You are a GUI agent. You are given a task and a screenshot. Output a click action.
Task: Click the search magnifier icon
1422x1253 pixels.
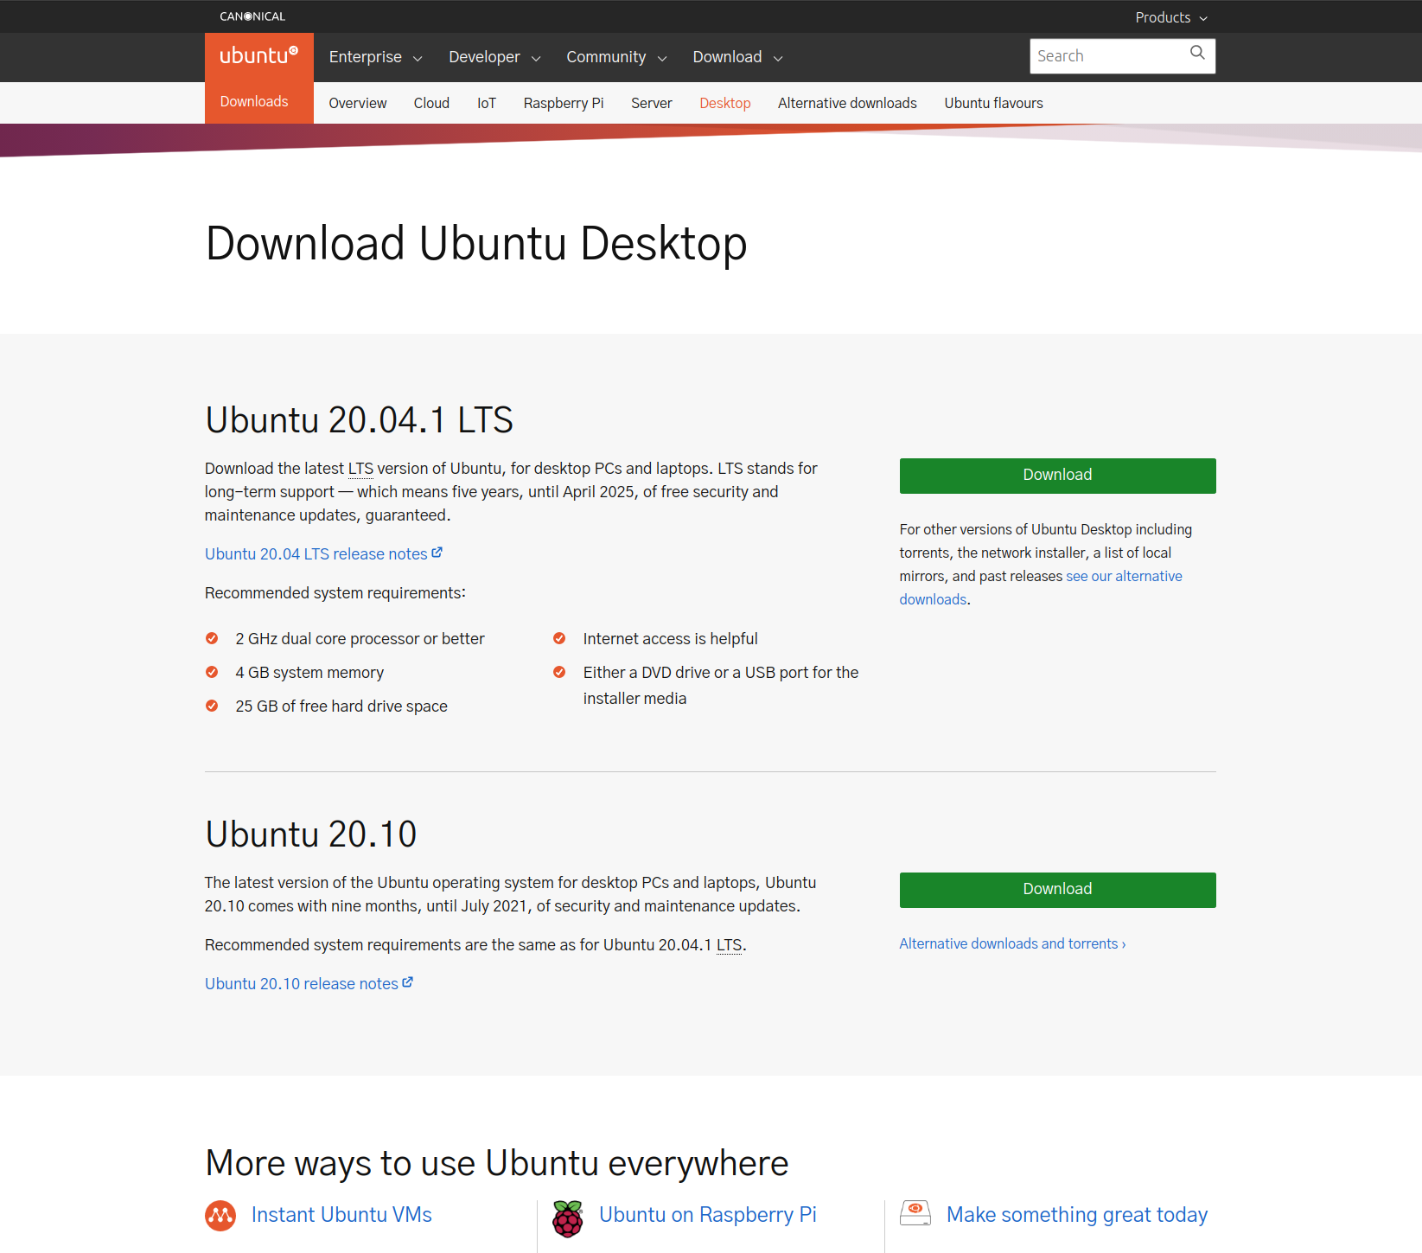(x=1197, y=53)
